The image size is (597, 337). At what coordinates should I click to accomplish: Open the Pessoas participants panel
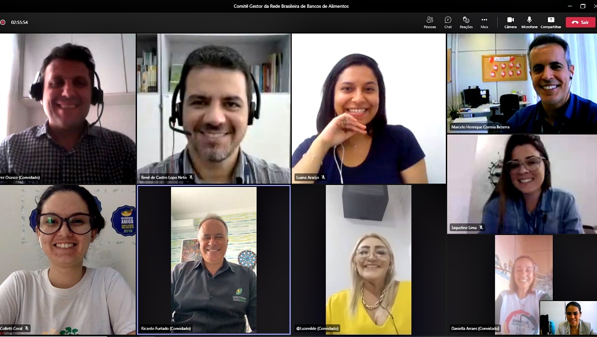click(430, 22)
